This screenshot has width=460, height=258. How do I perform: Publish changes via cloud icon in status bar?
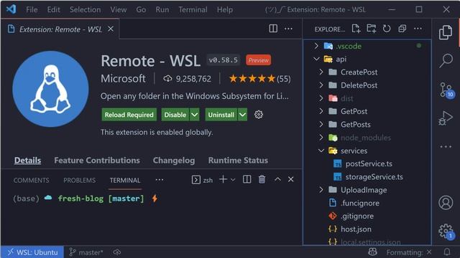tap(116, 252)
